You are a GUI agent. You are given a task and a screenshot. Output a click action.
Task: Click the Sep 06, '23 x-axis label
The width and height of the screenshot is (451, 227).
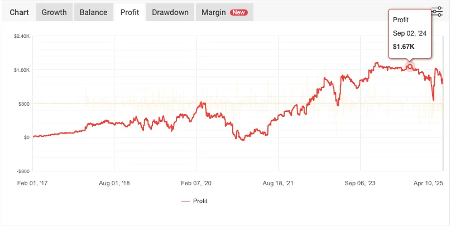pyautogui.click(x=361, y=182)
